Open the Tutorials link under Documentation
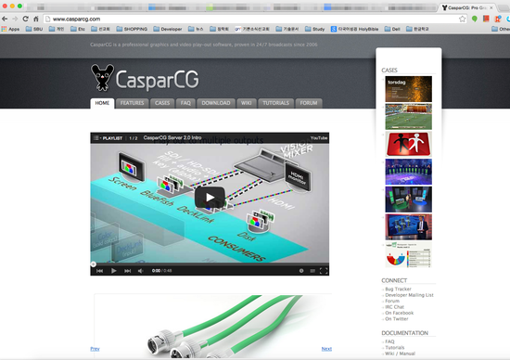Screen dimensions: 510x360 394,348
